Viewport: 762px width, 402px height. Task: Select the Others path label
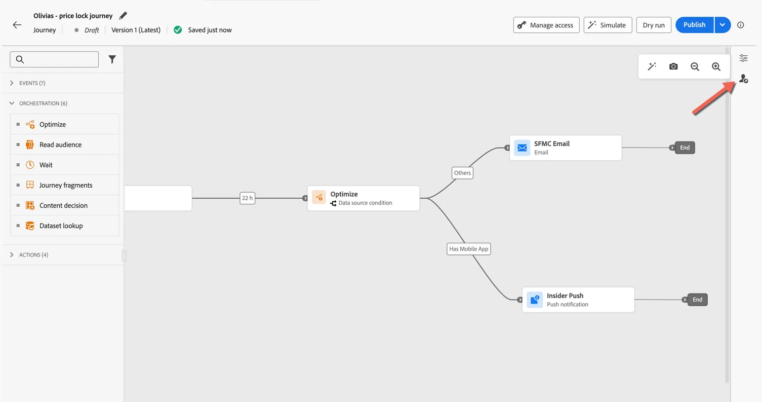(x=462, y=173)
